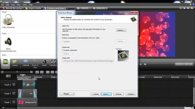Click the detach preview window icon
This screenshot has width=195, height=109.
click(x=192, y=8)
